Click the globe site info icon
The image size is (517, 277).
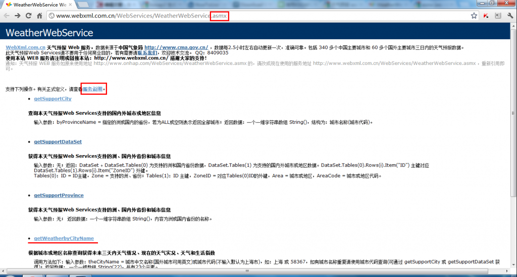(51, 16)
